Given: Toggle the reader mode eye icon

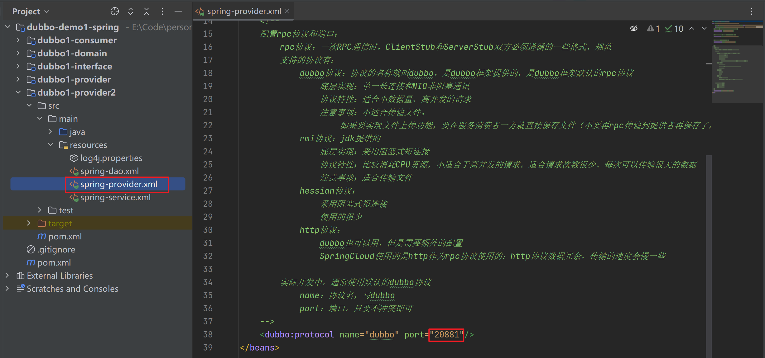Looking at the screenshot, I should [x=634, y=29].
